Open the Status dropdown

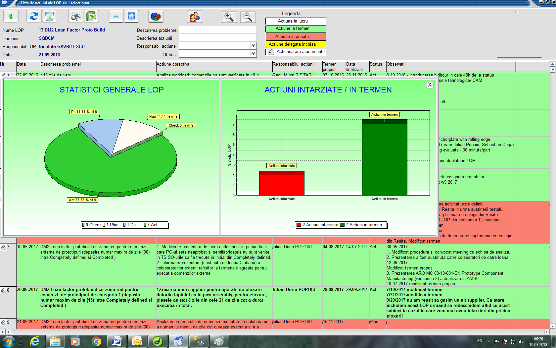[253, 53]
